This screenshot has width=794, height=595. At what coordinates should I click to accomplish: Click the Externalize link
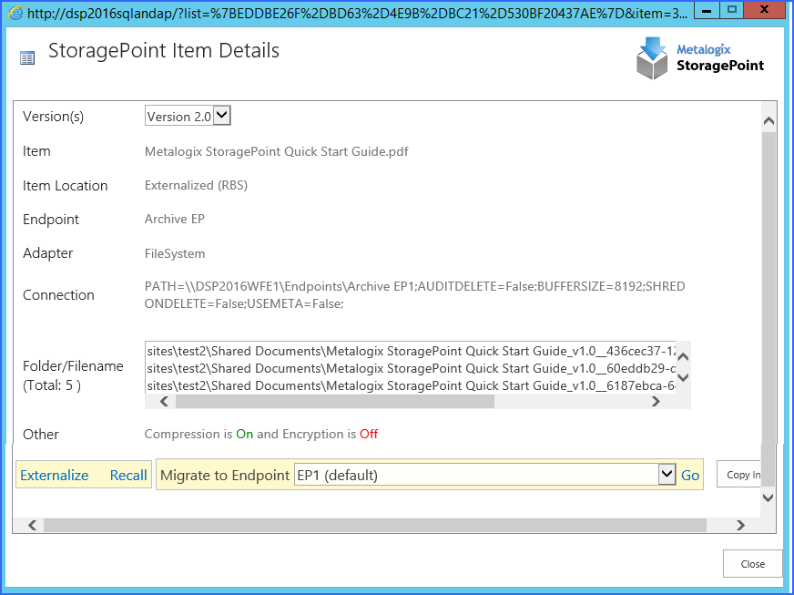click(x=55, y=476)
